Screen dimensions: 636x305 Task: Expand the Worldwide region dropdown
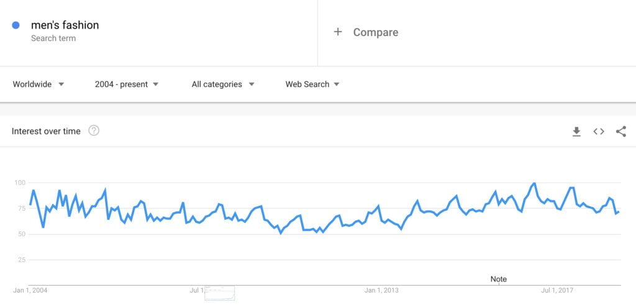coord(39,84)
